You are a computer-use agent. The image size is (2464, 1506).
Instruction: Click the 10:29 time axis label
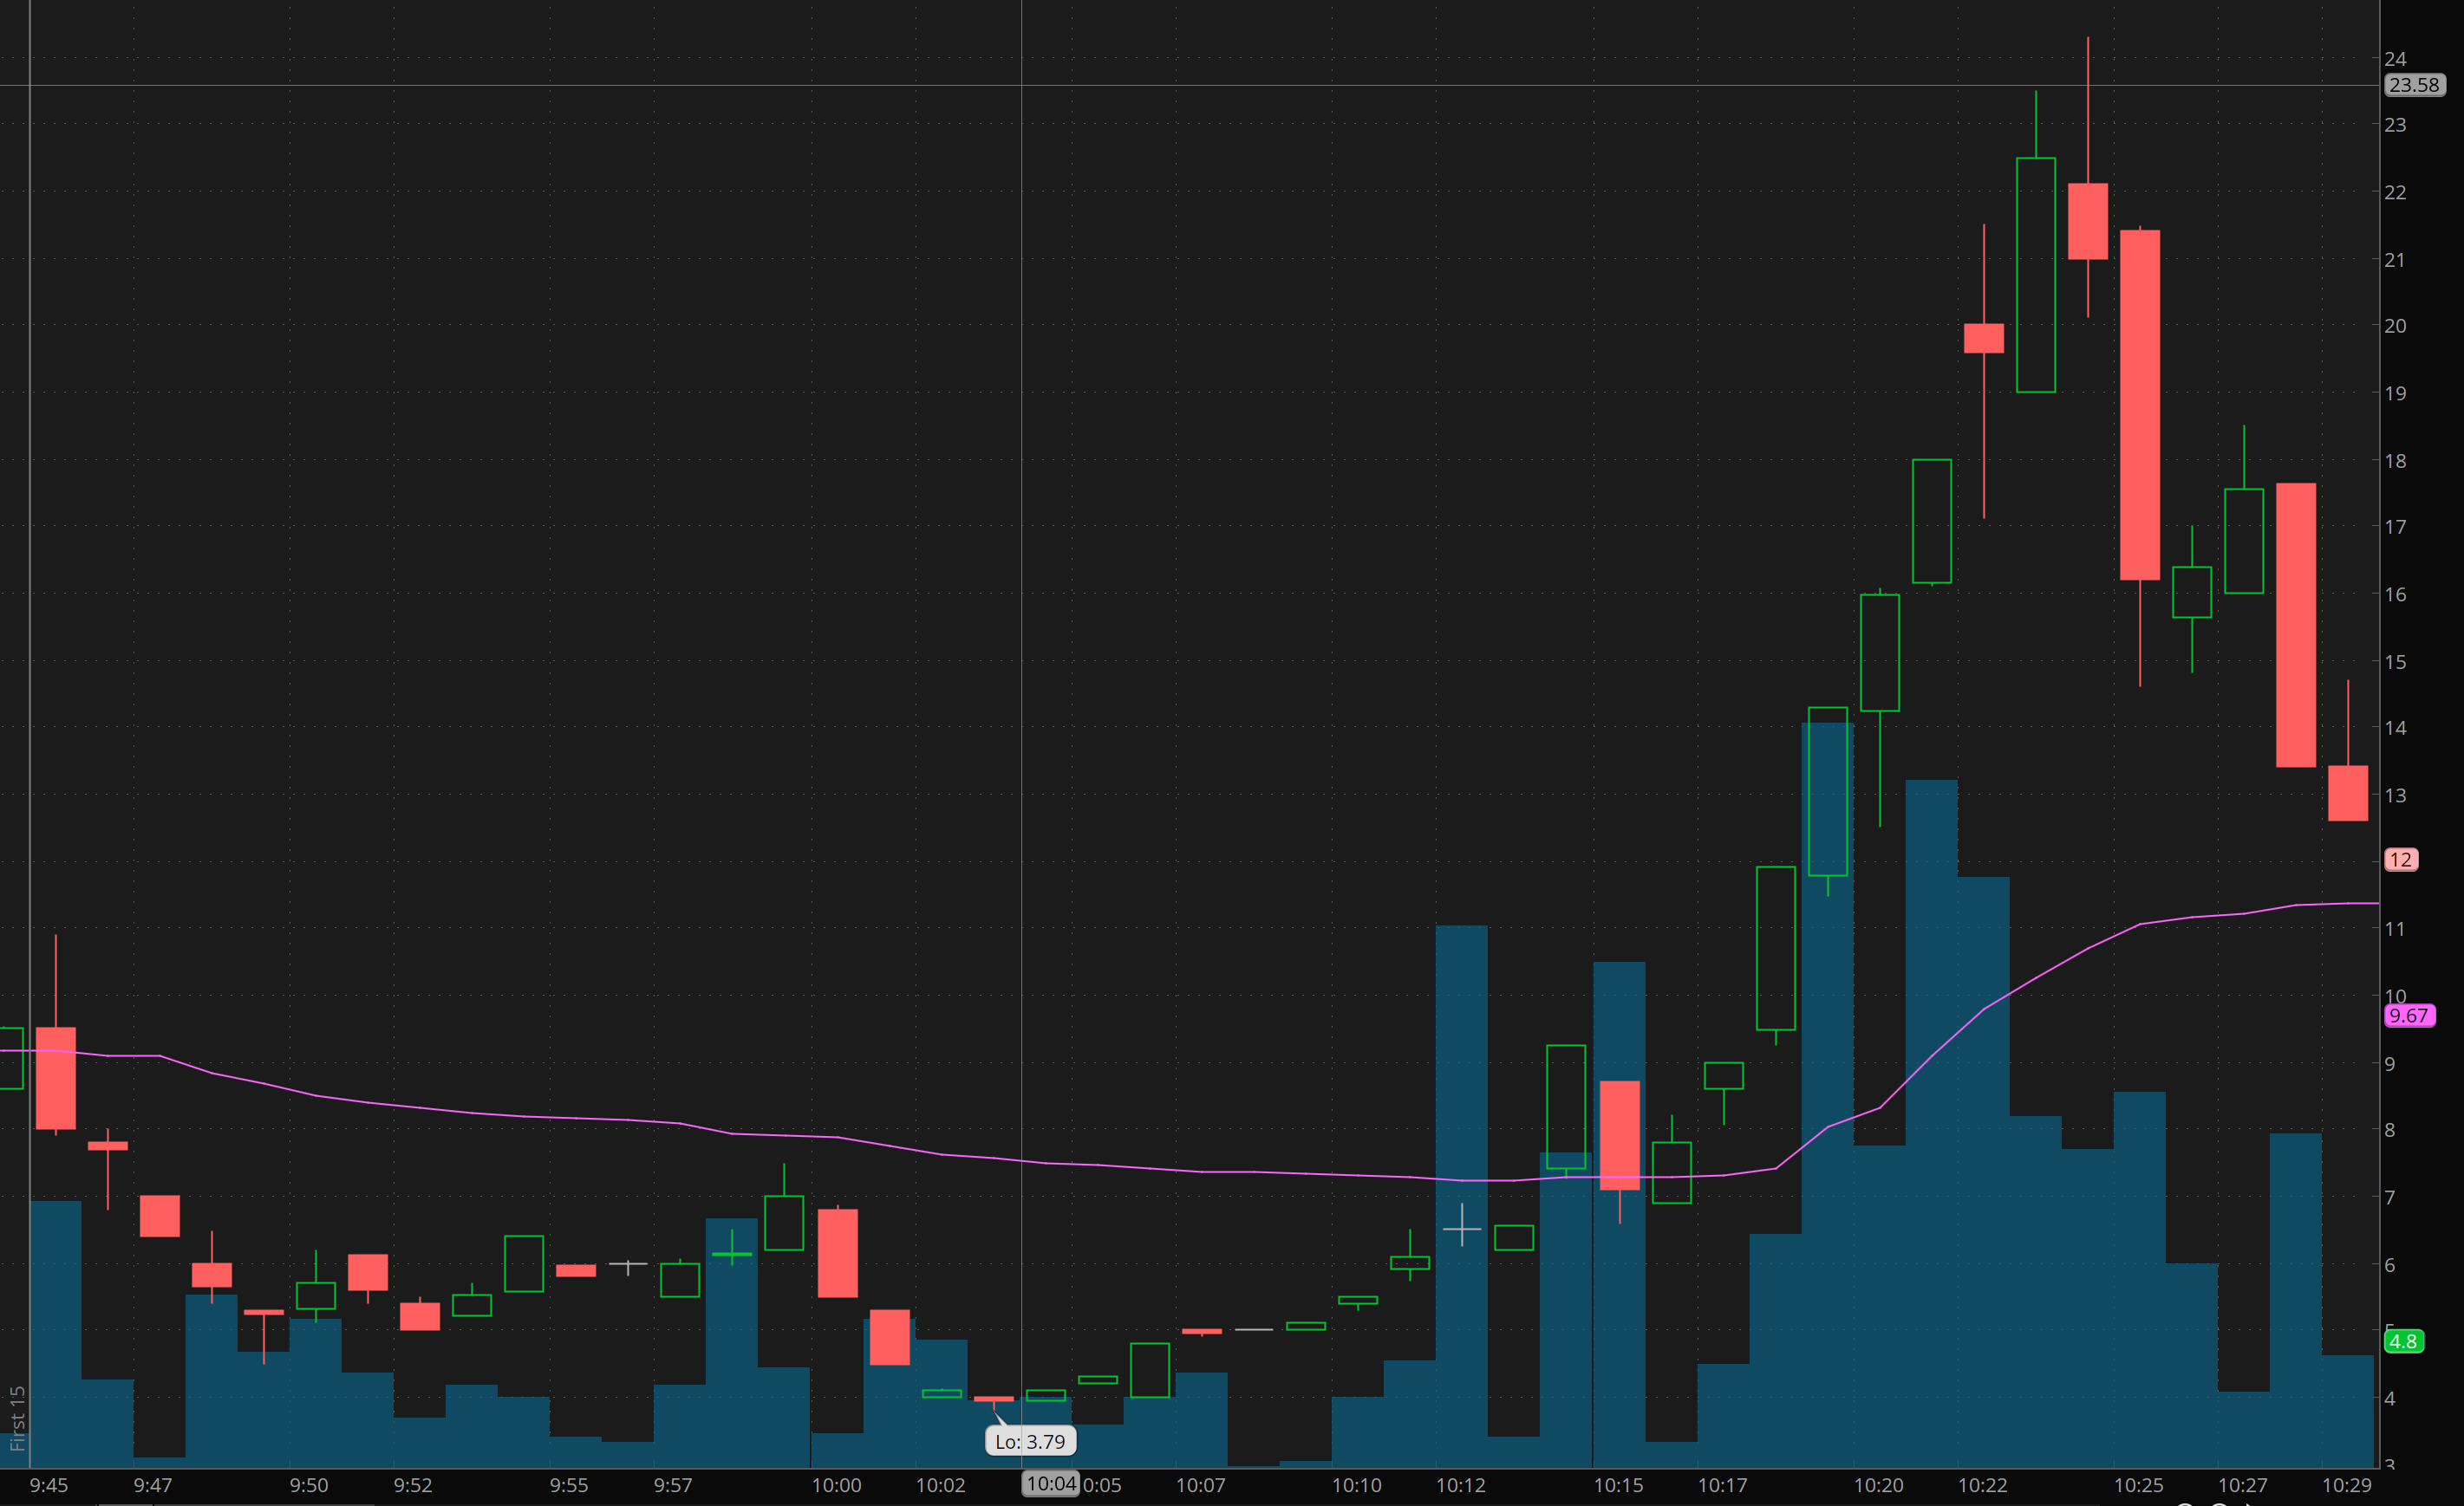click(x=2346, y=1485)
